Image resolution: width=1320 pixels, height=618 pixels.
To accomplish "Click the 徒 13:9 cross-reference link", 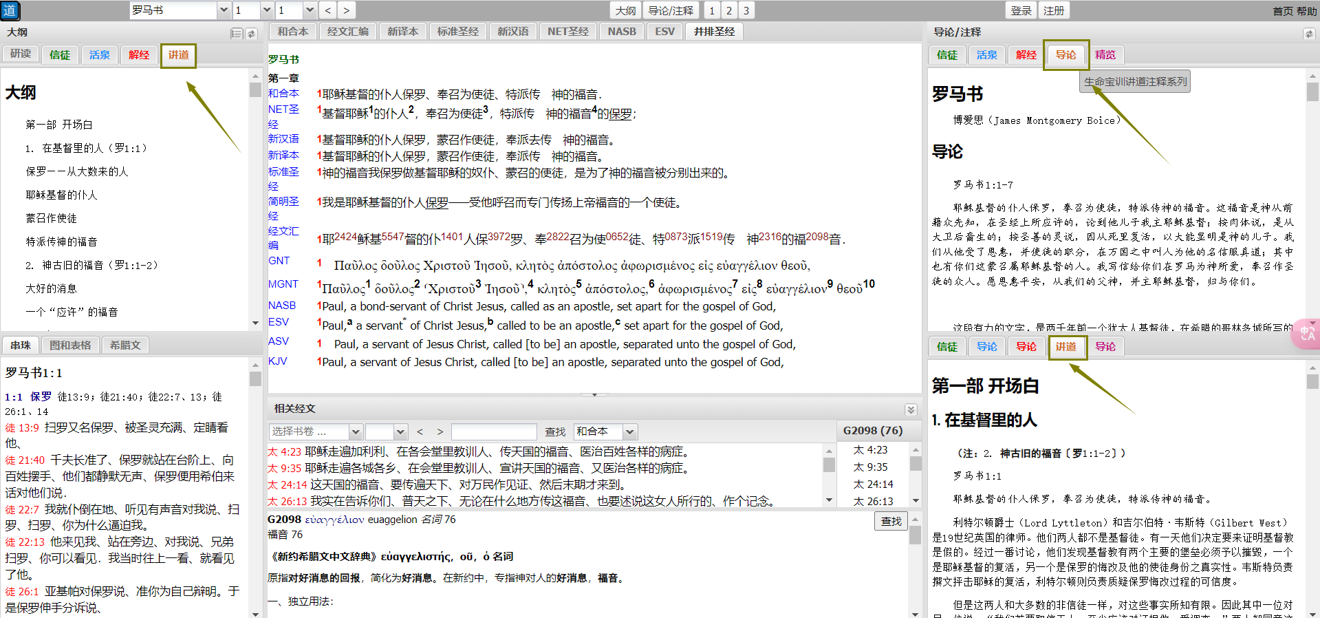I will click(22, 427).
